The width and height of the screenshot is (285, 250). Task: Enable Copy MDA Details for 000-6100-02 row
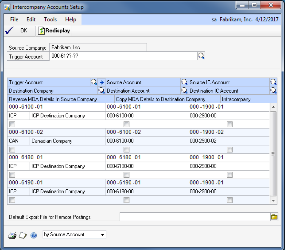[127, 149]
